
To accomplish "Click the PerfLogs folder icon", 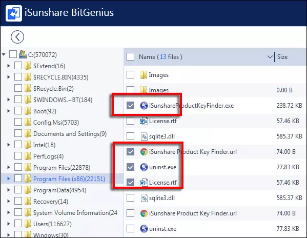I will click(x=28, y=156).
